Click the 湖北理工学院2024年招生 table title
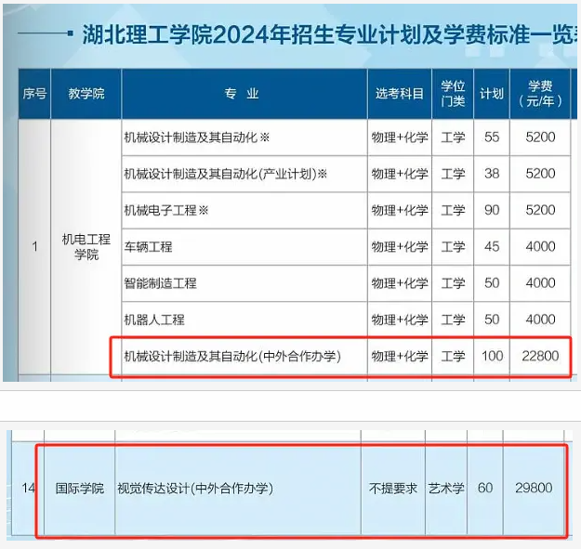581x549 pixels. [330, 36]
